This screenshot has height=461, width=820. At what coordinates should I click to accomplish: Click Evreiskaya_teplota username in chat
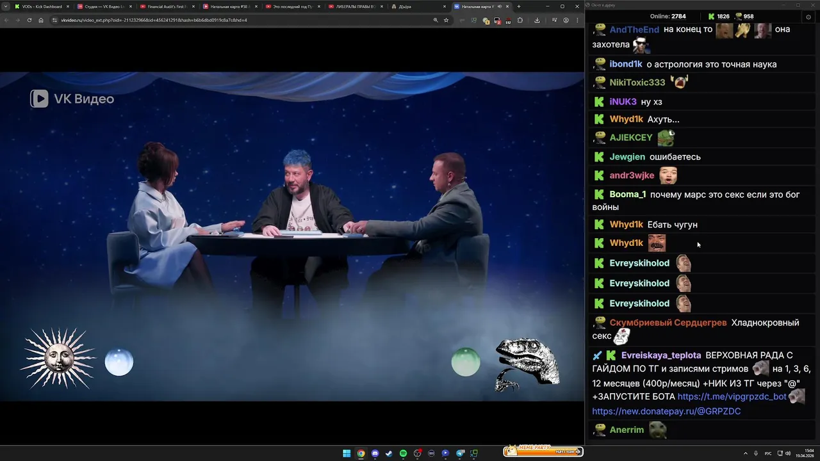(x=661, y=355)
